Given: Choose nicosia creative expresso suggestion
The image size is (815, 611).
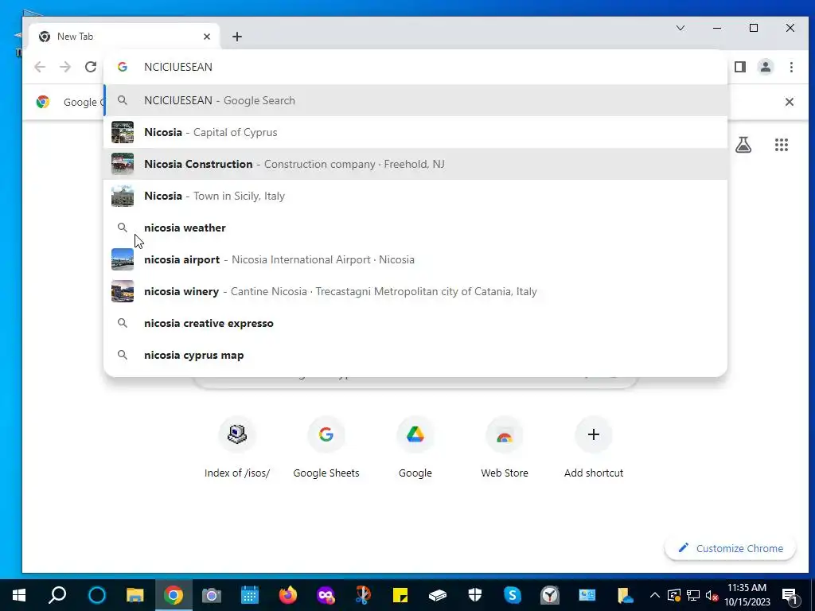Looking at the screenshot, I should 415,323.
